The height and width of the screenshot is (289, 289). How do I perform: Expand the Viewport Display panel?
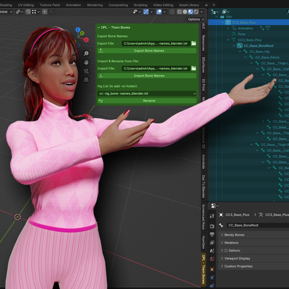point(222,258)
